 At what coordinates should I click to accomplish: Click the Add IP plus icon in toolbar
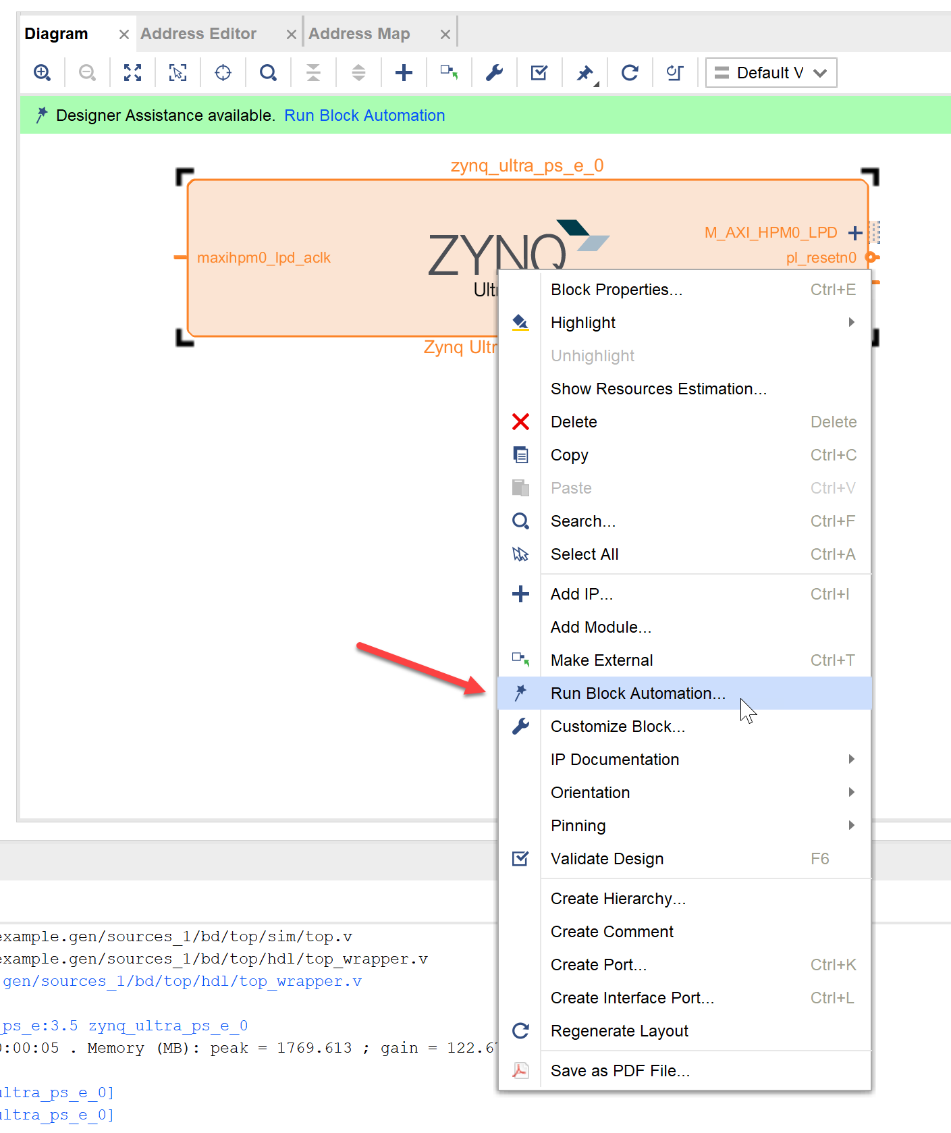click(404, 72)
